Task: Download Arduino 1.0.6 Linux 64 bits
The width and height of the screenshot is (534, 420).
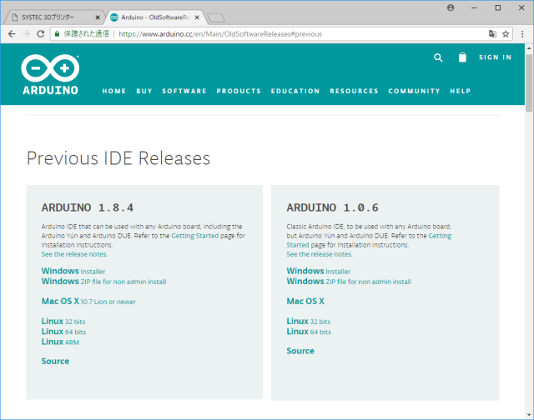Action: 309,332
